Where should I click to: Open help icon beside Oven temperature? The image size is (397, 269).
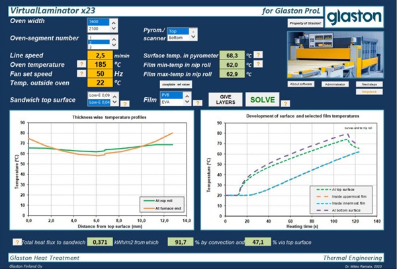tap(81, 64)
